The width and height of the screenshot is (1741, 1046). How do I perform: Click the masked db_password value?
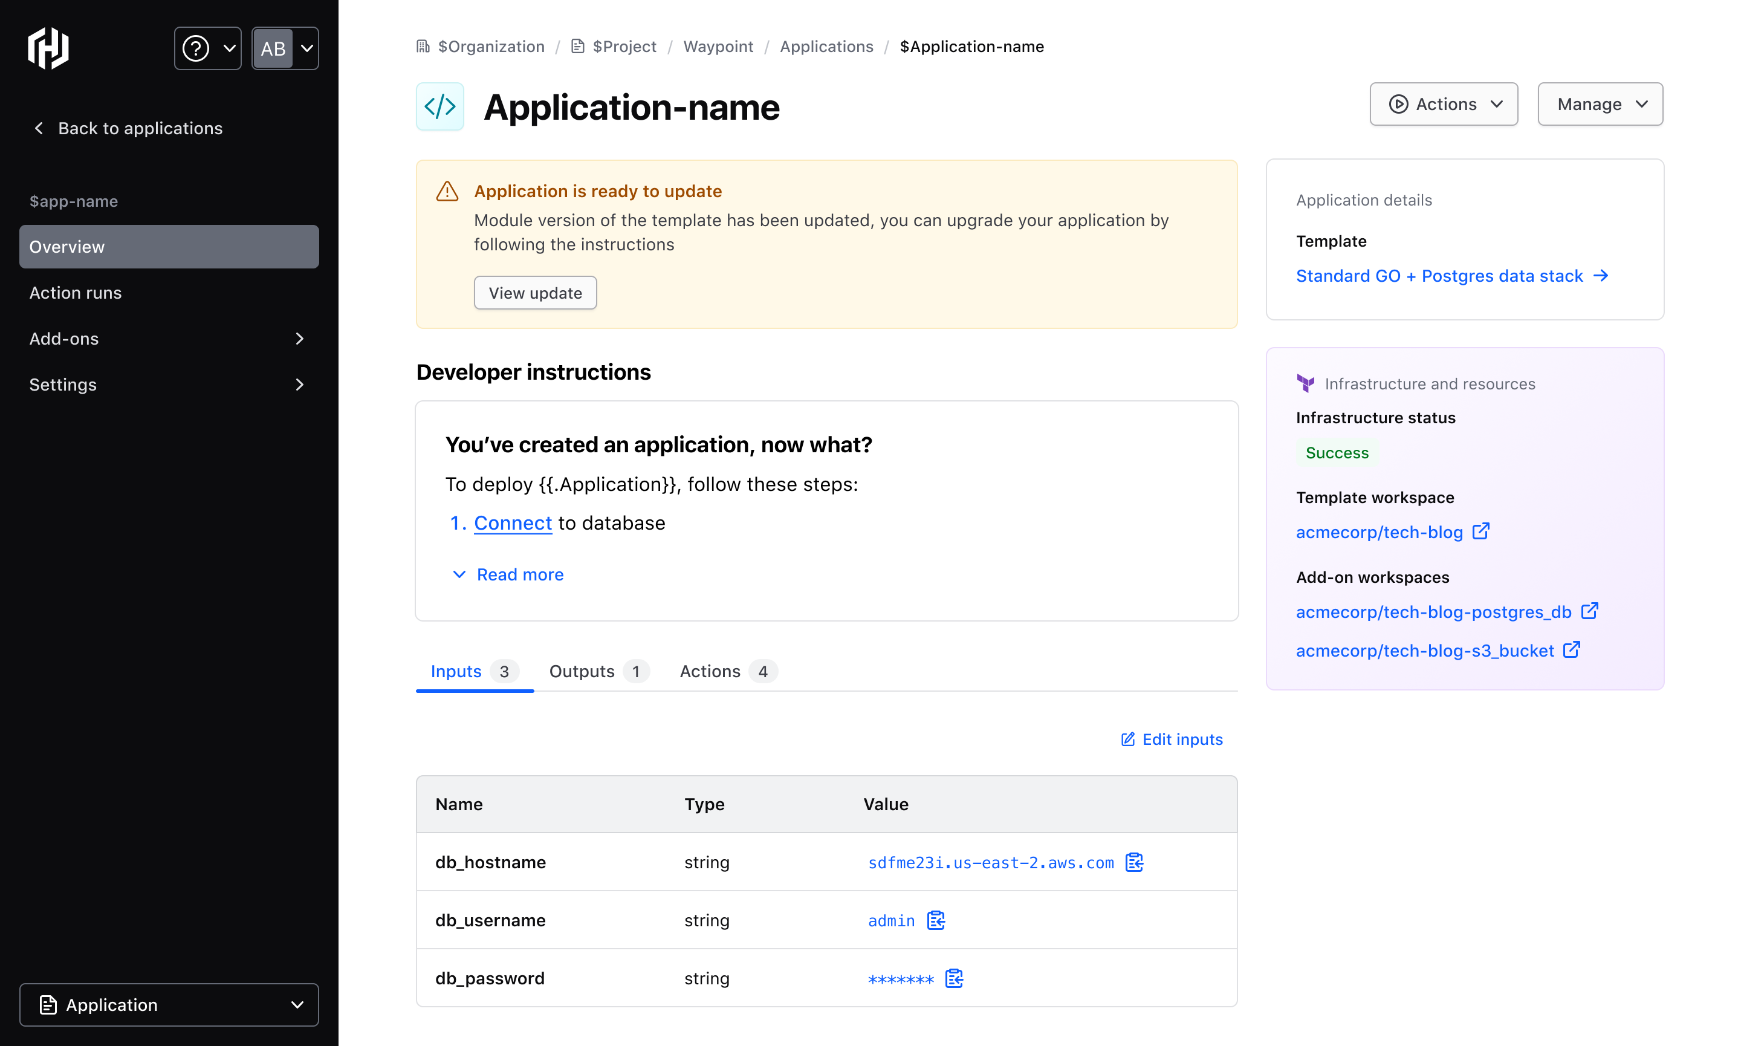pos(901,979)
